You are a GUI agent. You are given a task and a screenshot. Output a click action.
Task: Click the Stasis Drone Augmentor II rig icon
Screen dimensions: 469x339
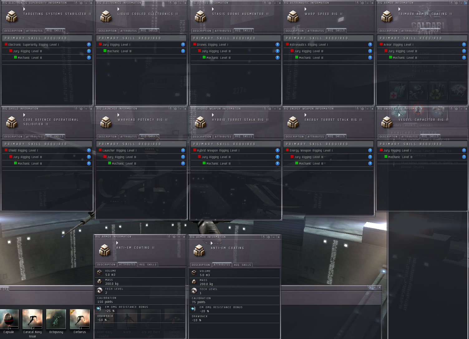[200, 16]
